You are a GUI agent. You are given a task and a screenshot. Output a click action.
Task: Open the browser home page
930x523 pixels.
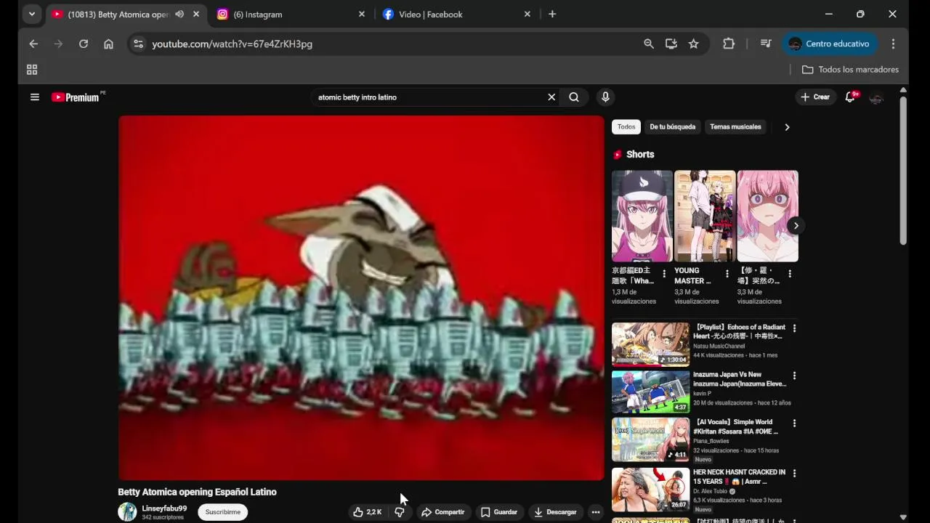coord(108,44)
